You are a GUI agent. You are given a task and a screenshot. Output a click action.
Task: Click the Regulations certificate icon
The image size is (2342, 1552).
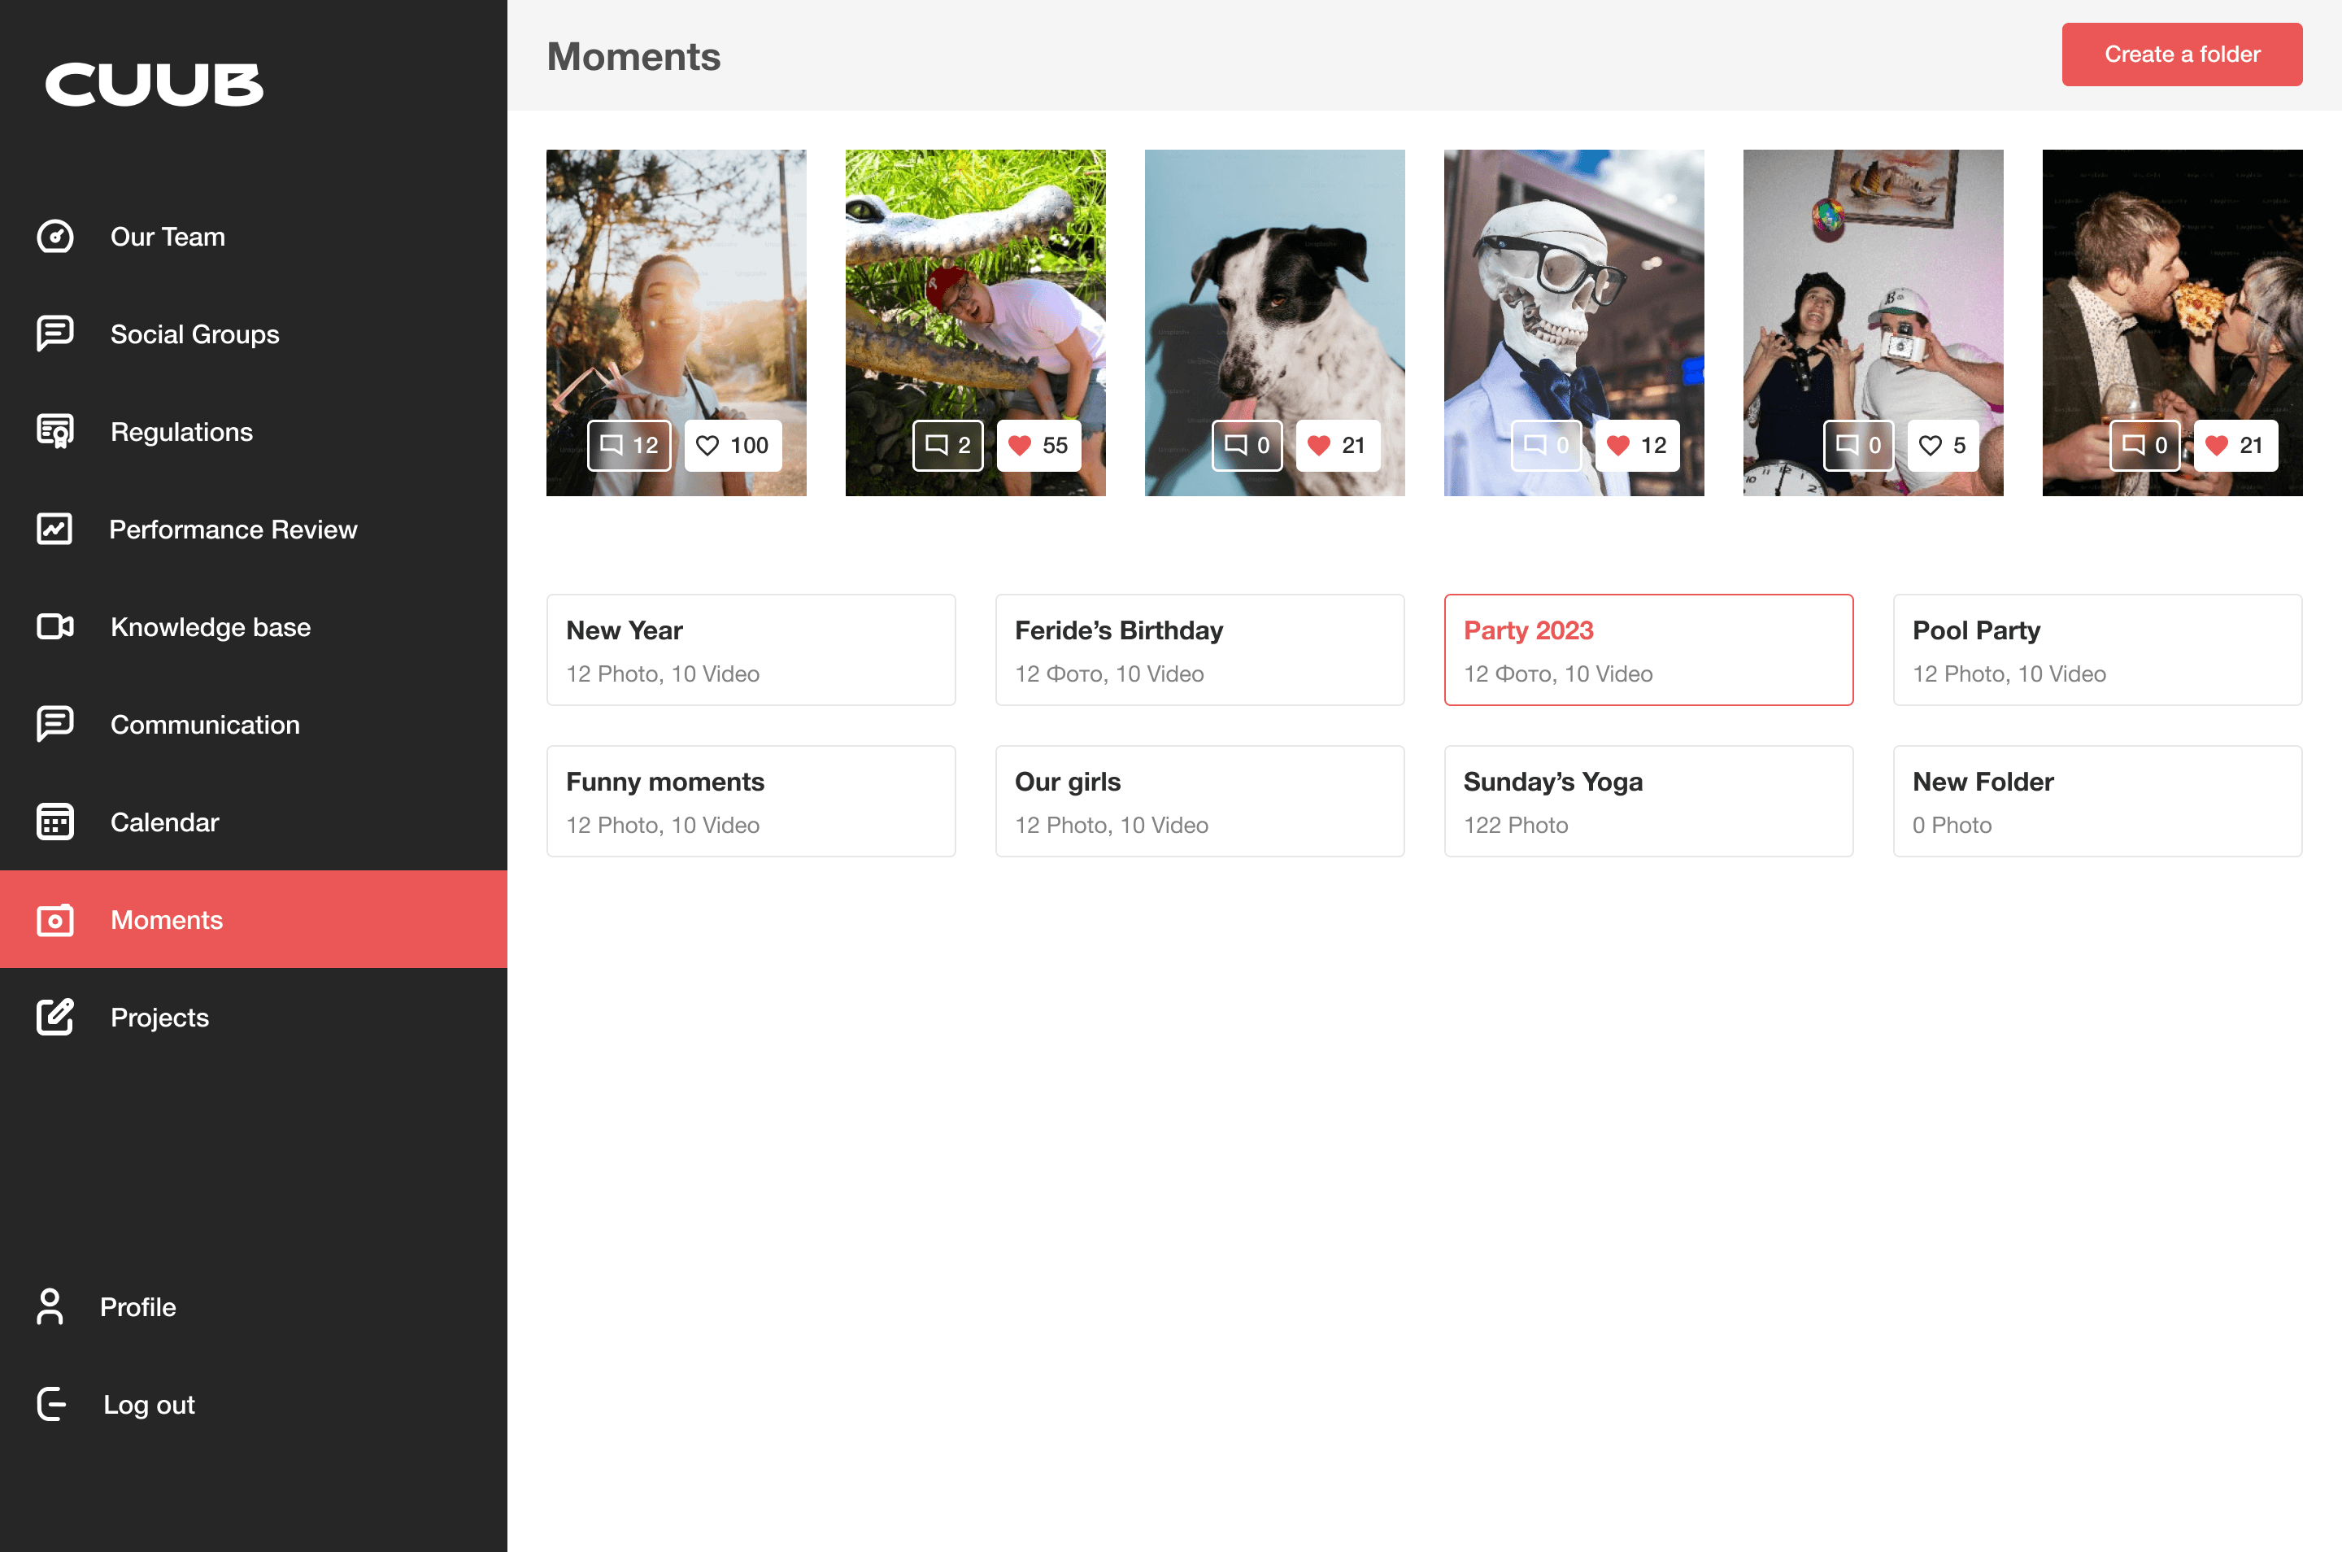pos(55,432)
